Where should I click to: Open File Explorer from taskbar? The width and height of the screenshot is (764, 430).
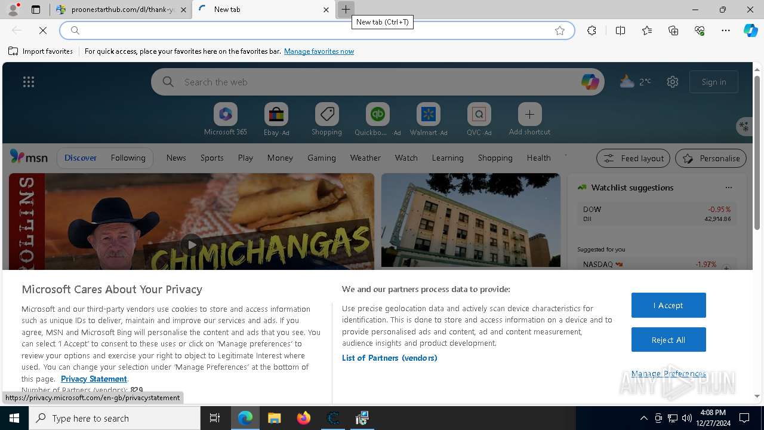(275, 418)
